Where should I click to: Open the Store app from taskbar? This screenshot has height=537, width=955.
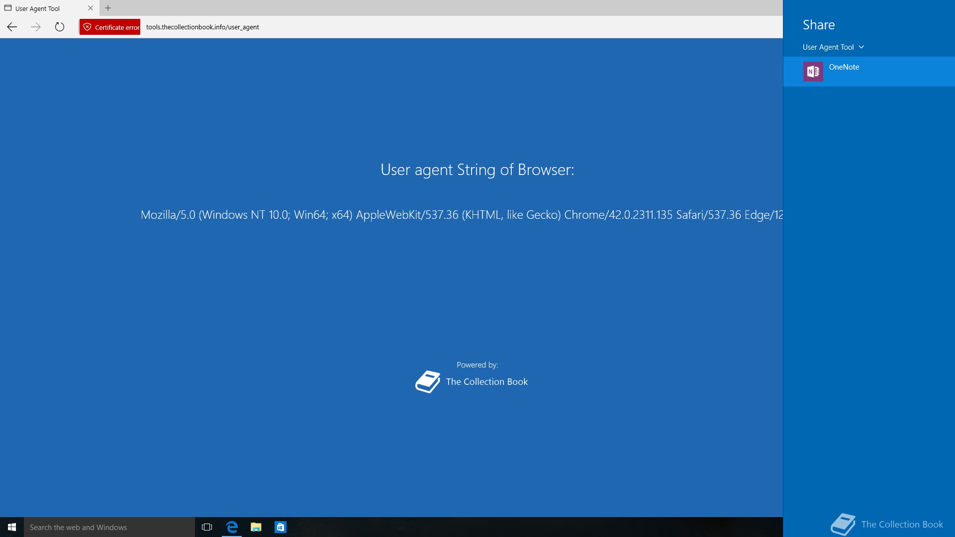(x=281, y=527)
